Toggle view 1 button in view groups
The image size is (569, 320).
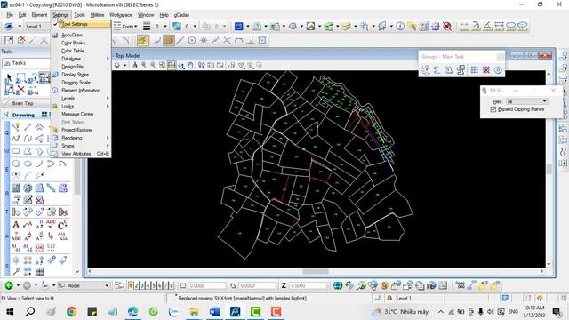click(x=131, y=285)
